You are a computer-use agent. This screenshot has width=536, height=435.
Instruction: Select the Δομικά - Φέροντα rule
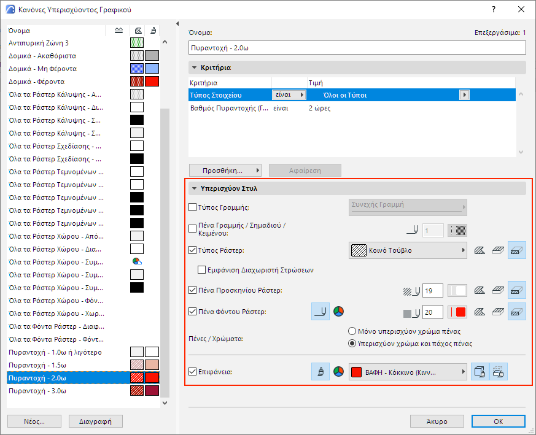(84, 82)
